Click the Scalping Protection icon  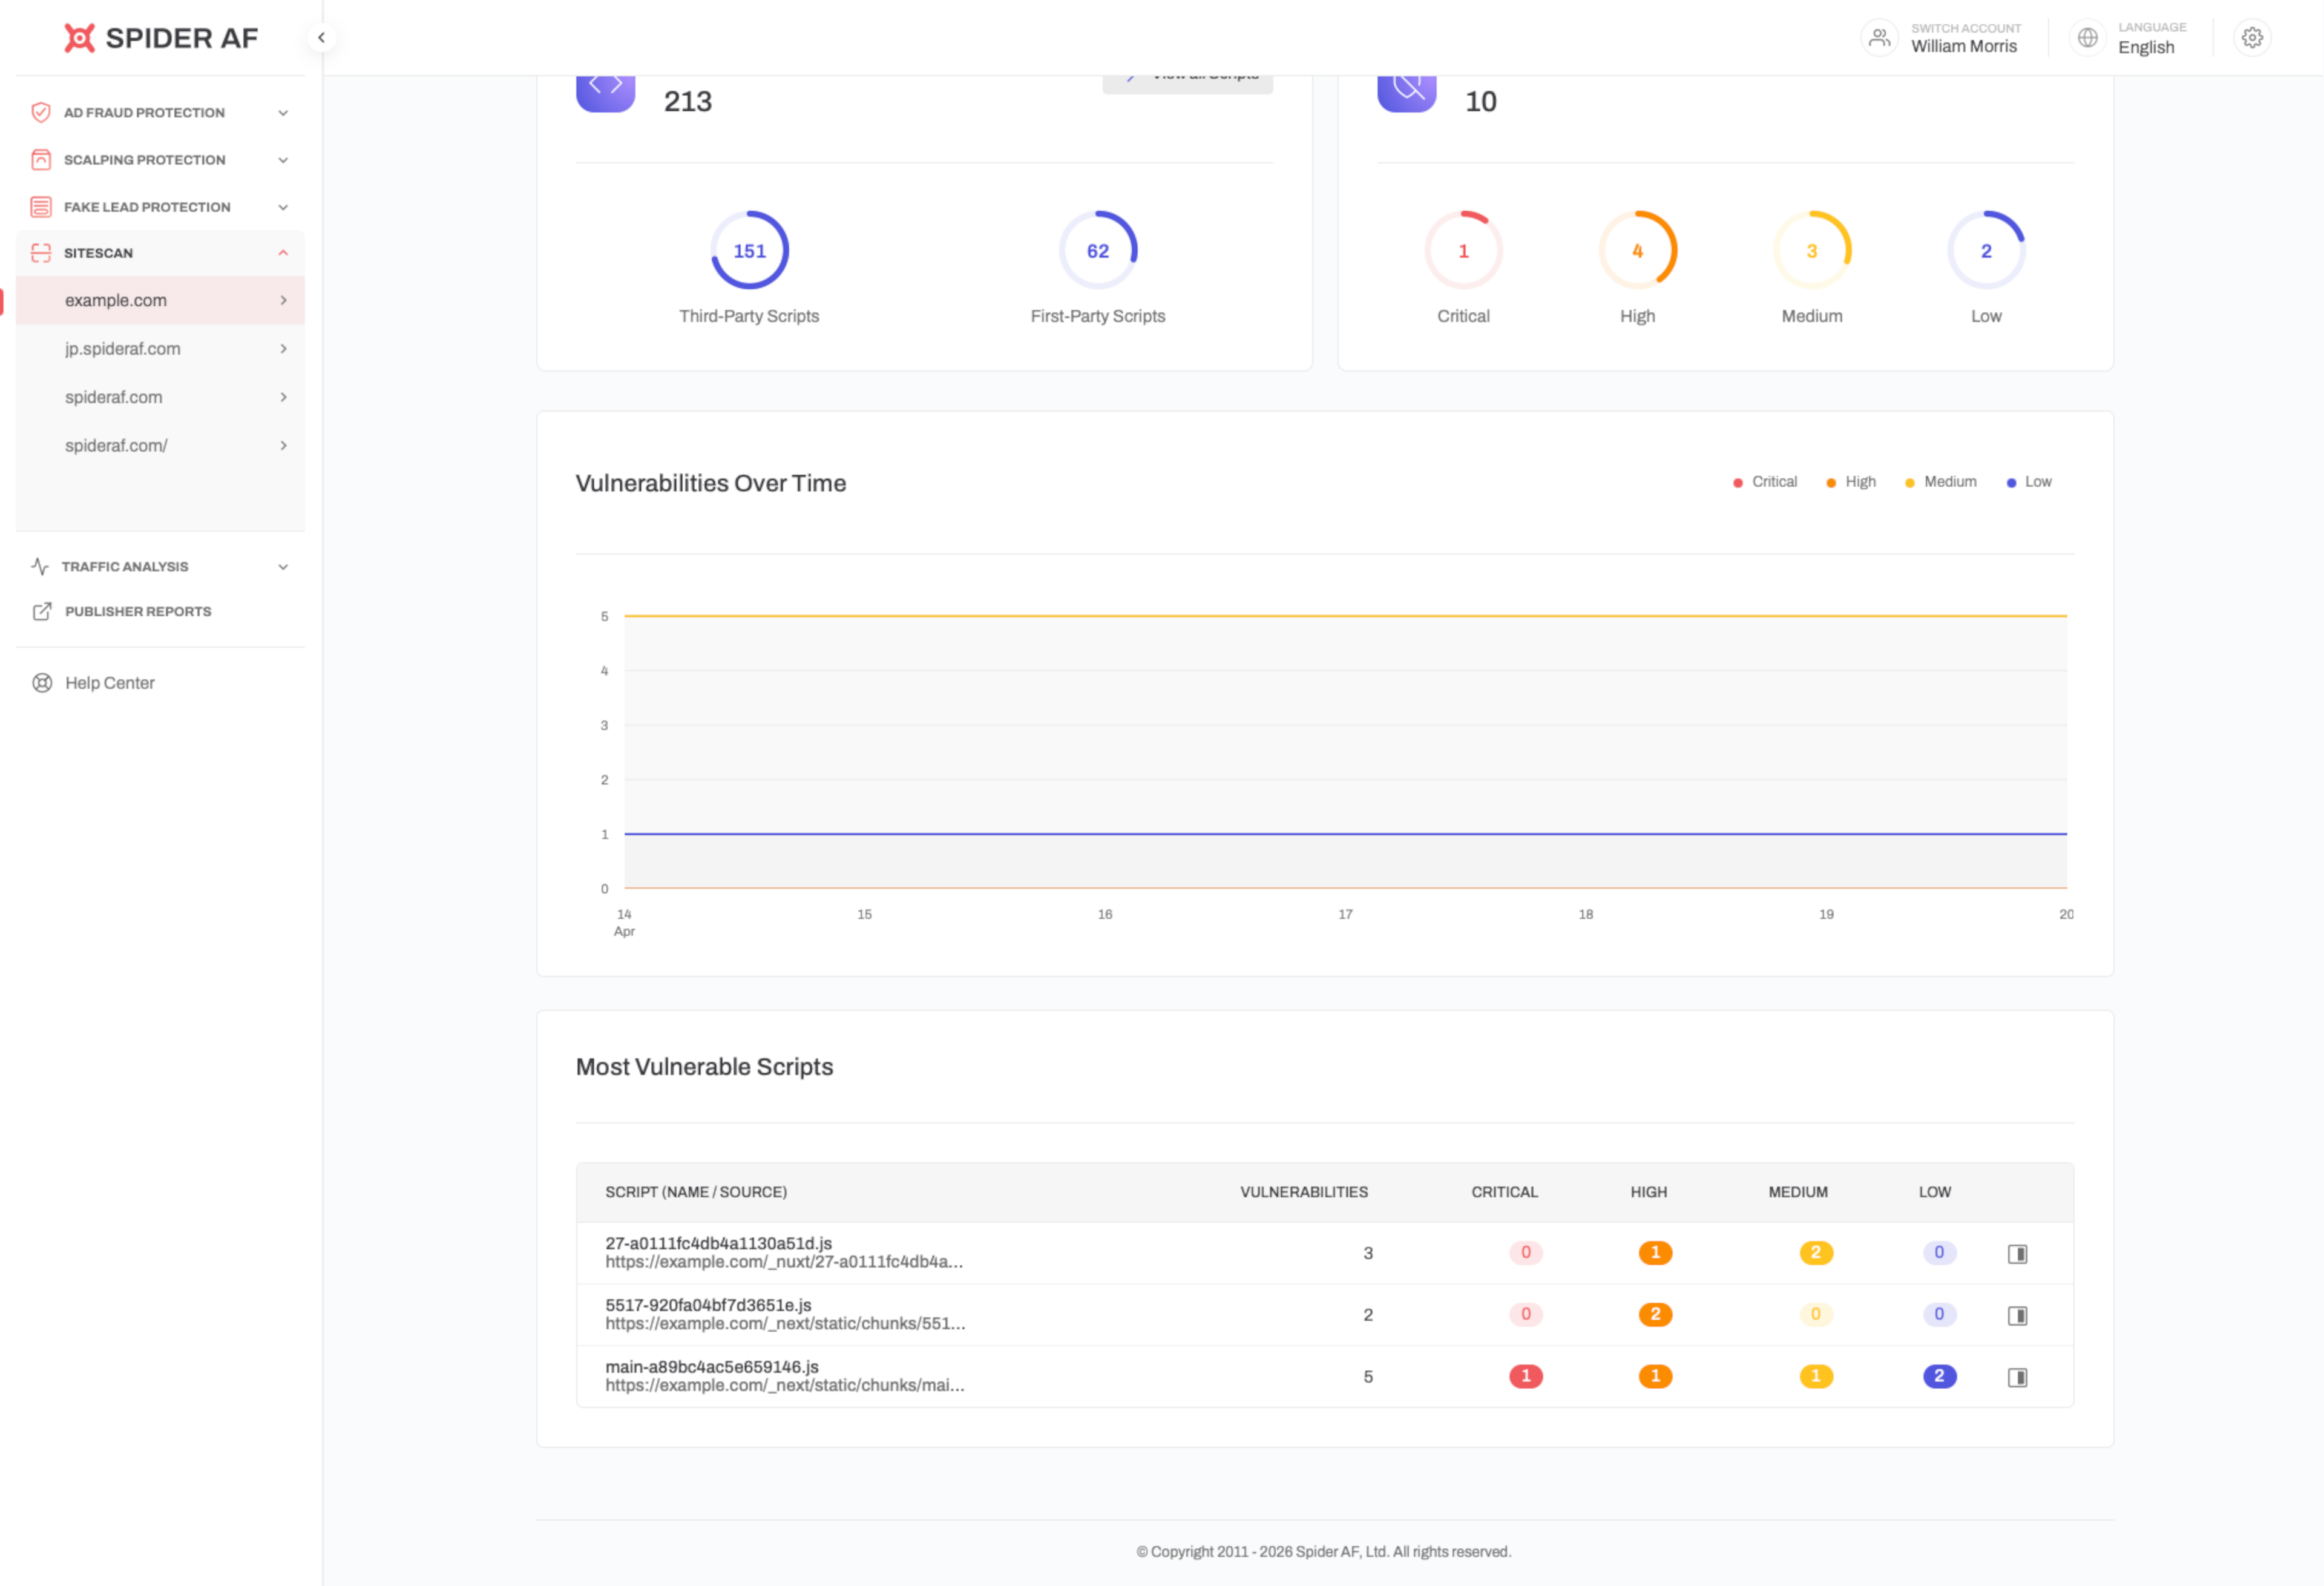[41, 159]
